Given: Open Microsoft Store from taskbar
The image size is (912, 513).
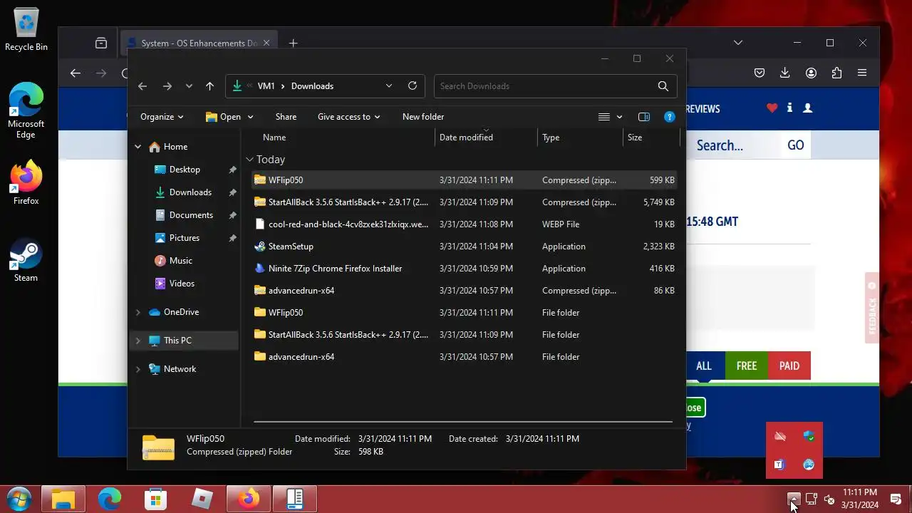Looking at the screenshot, I should [x=155, y=499].
